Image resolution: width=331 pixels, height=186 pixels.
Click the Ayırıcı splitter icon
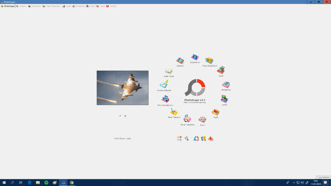[202, 119]
